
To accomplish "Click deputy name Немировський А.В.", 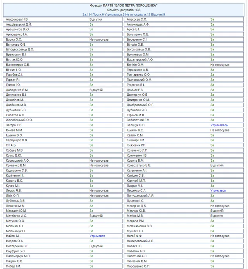I will pos(140,241).
